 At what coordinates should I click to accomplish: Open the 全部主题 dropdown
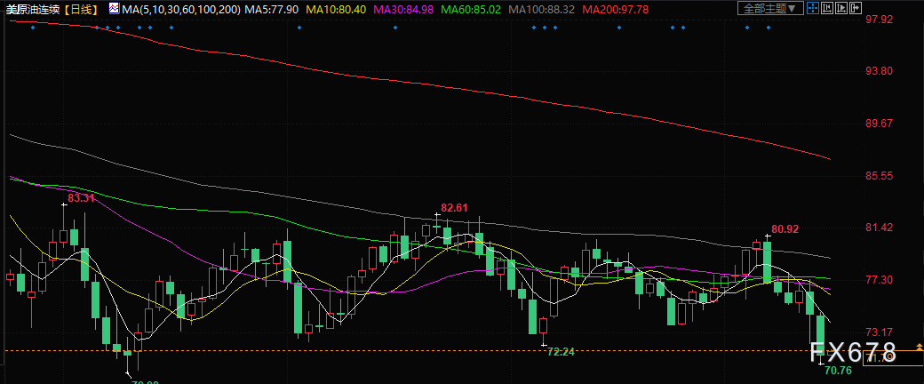[771, 8]
